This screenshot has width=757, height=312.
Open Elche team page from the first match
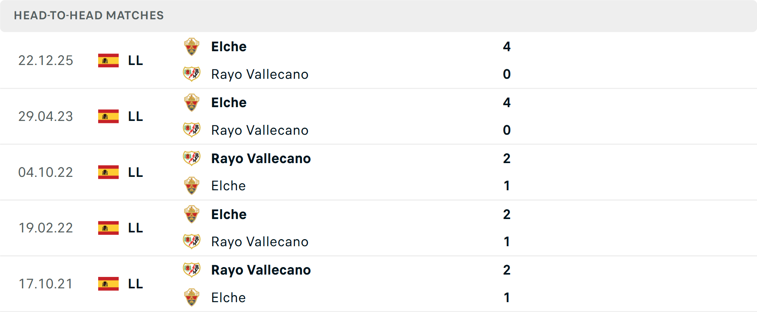point(229,46)
